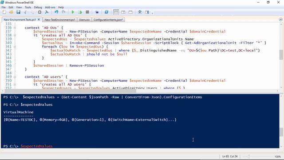The image size is (284, 160).
Task: Click the Open file folder icon
Action: (11, 12)
